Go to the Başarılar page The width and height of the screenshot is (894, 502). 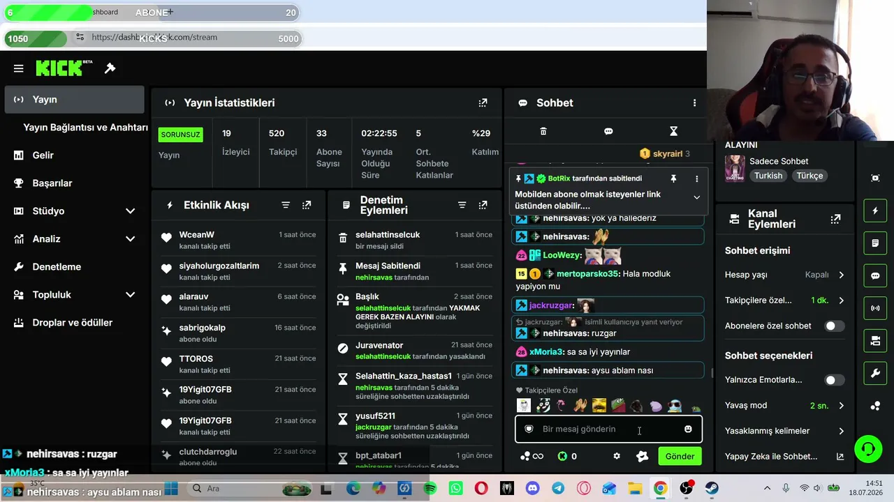tap(74, 183)
